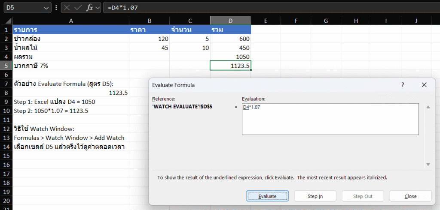
Task: Click the header cell รายการ
Action: pos(71,30)
